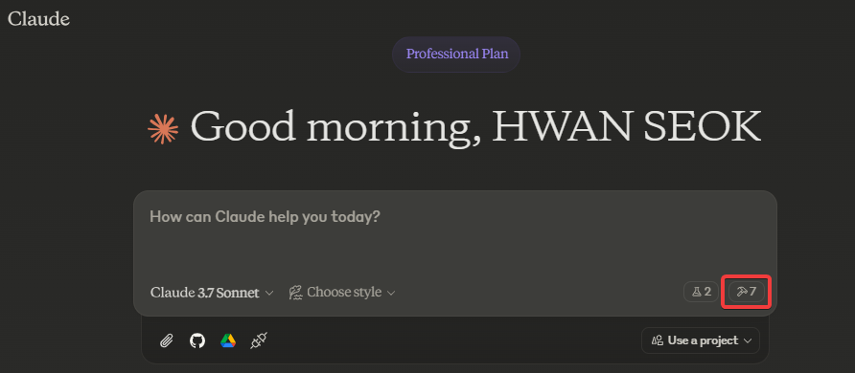The width and height of the screenshot is (855, 373).
Task: Open the Use a project dropdown
Action: [701, 340]
